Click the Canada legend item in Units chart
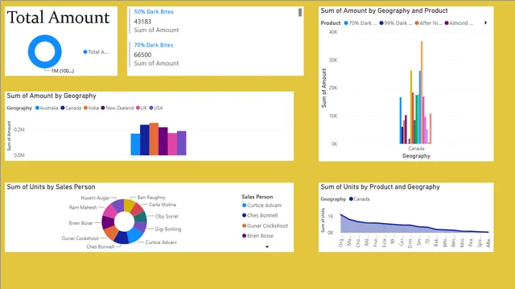This screenshot has width=515, height=289. tap(360, 199)
